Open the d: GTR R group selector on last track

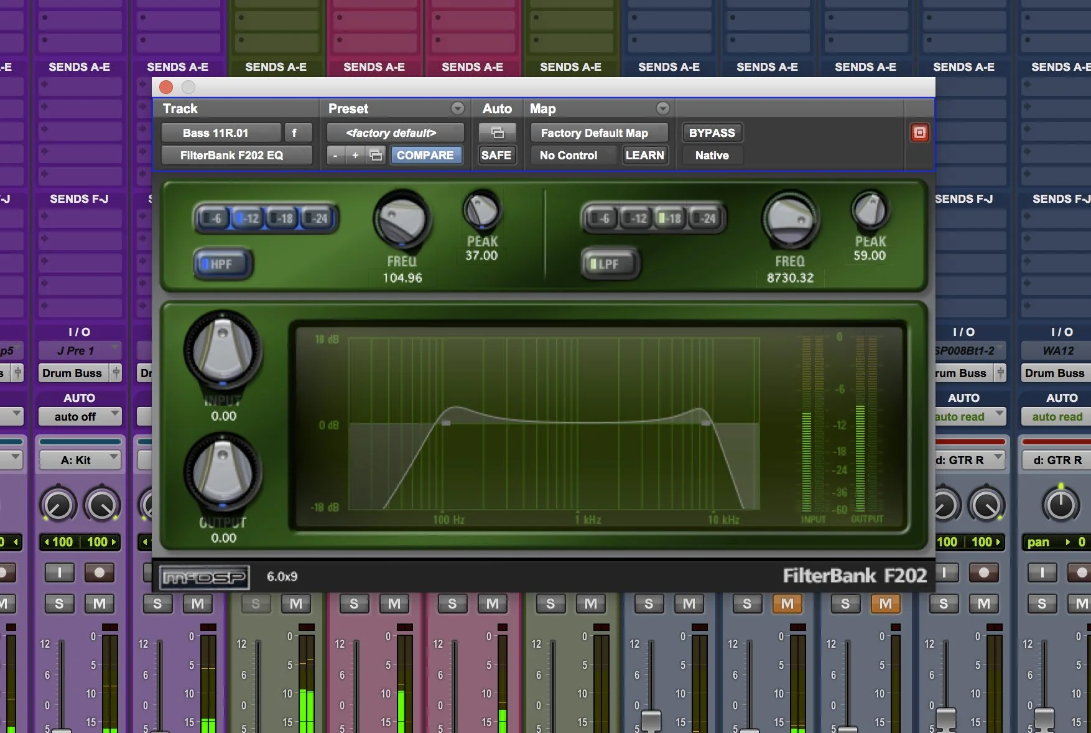point(1057,460)
